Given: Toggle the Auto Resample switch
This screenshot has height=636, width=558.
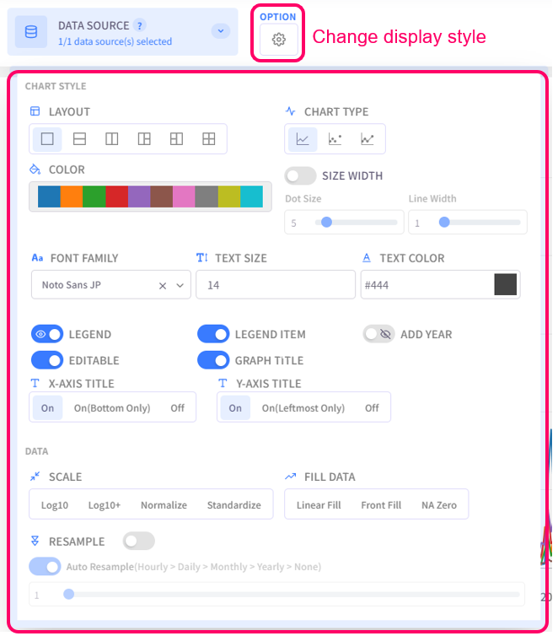Looking at the screenshot, I should pyautogui.click(x=45, y=566).
